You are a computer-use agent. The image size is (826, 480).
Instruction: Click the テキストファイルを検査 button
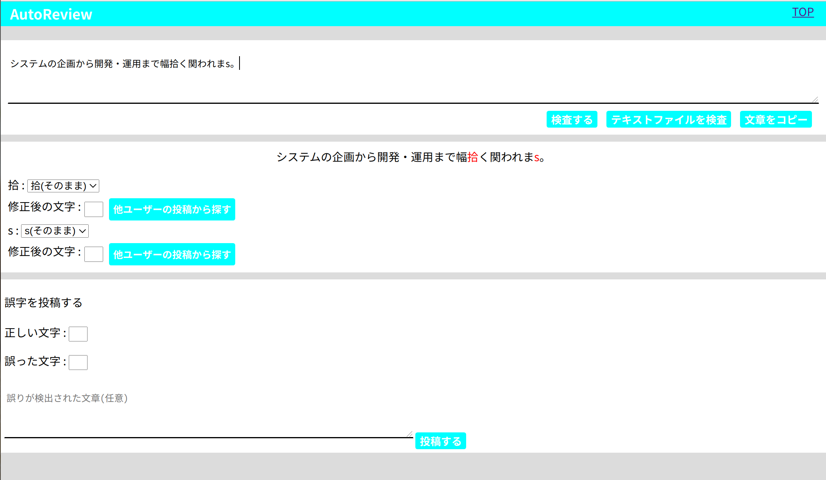tap(668, 119)
